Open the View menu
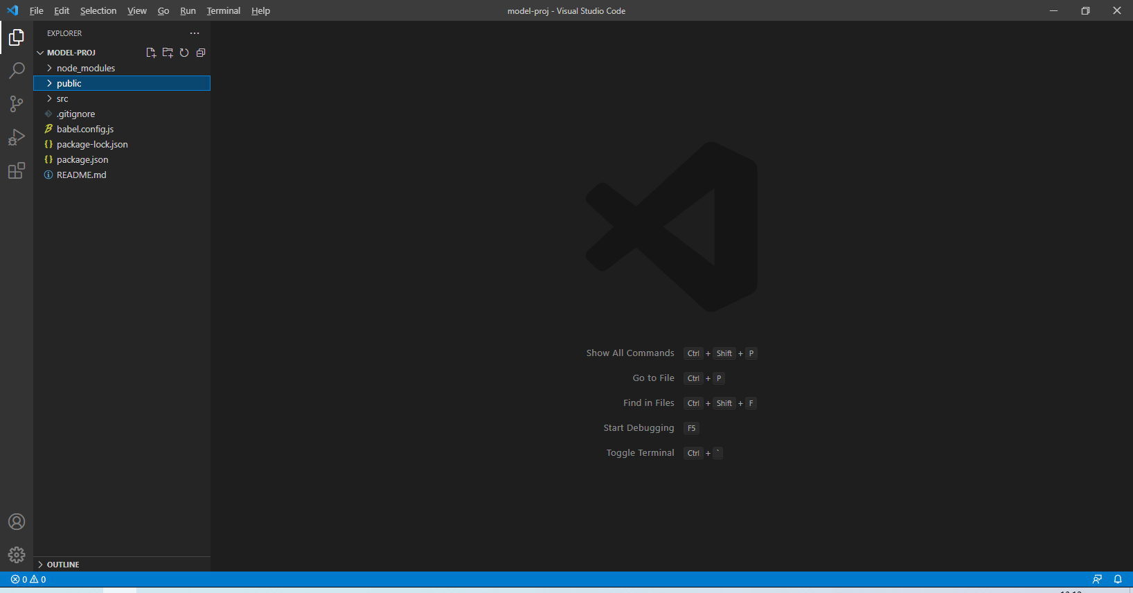1133x593 pixels. 137,10
